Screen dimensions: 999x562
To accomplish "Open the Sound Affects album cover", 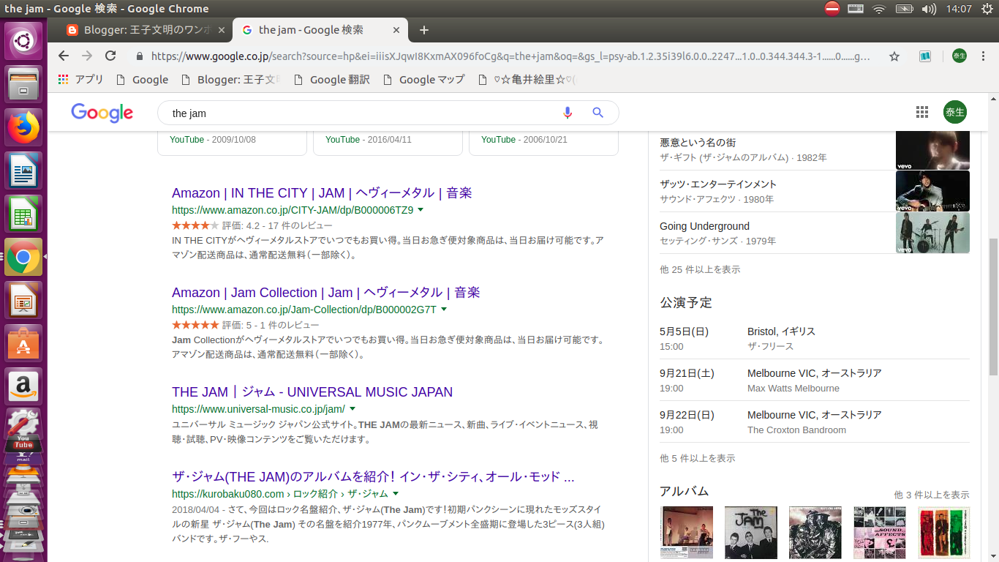I will (x=879, y=532).
